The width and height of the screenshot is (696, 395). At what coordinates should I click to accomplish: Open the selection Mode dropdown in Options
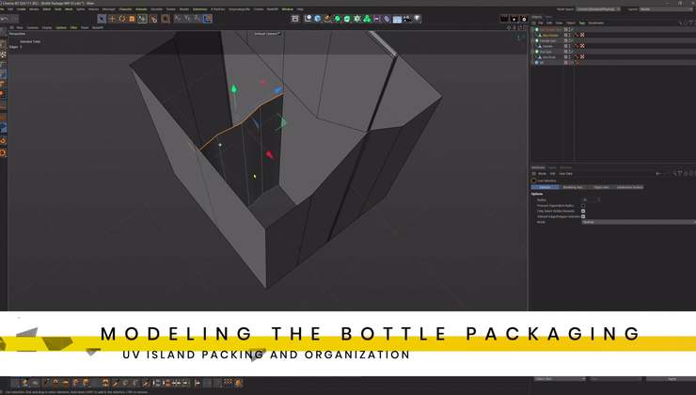pyautogui.click(x=639, y=221)
